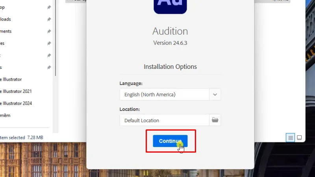The image size is (315, 177).
Task: Open the Illustrator 2024 folder in sidebar
Action: click(x=16, y=103)
